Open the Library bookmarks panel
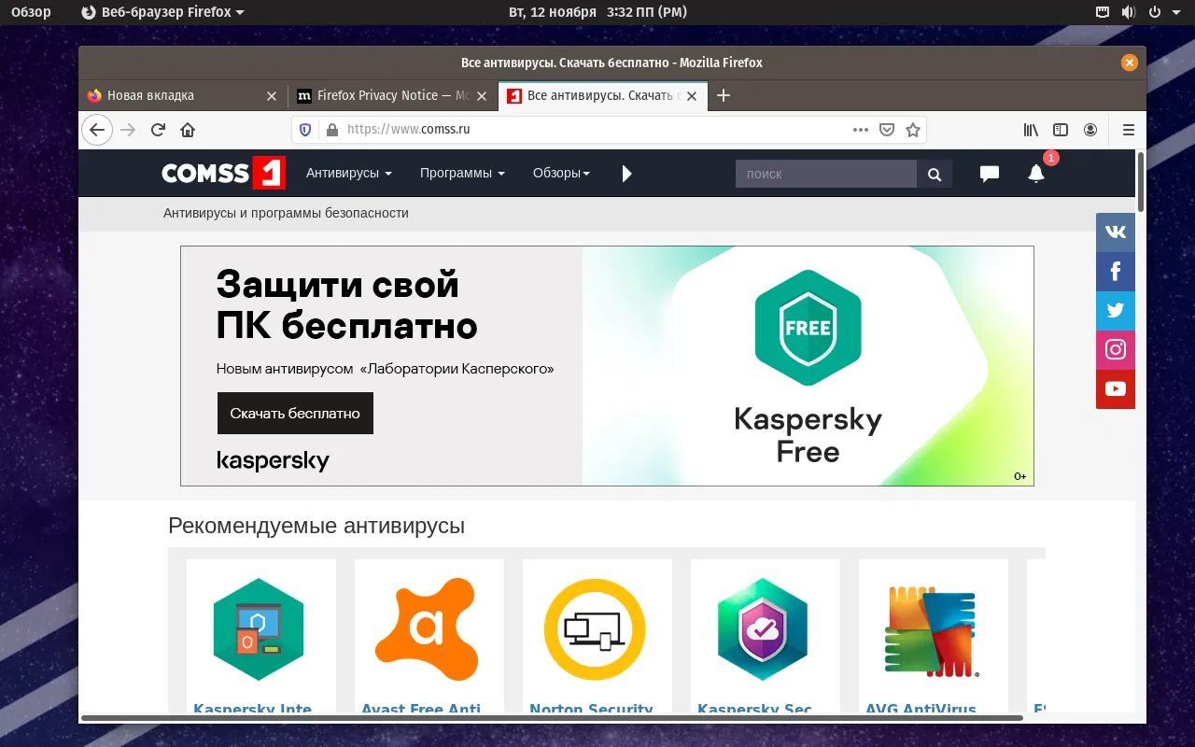The width and height of the screenshot is (1195, 747). [1032, 130]
